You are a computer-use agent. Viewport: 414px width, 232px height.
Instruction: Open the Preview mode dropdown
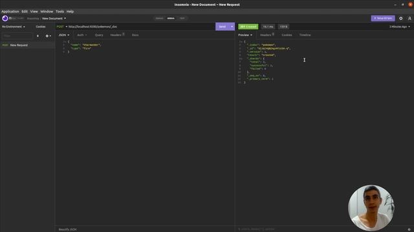click(x=245, y=35)
